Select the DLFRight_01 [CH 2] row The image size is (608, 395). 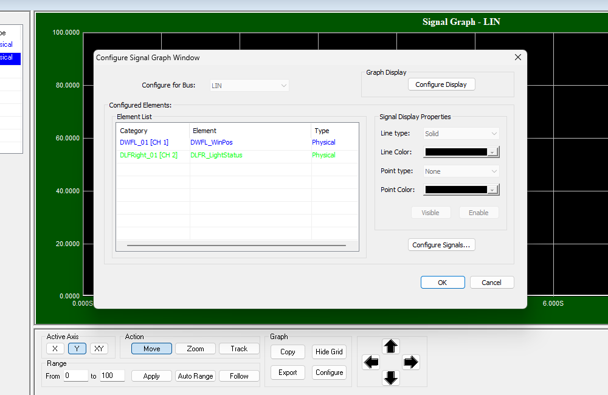237,155
